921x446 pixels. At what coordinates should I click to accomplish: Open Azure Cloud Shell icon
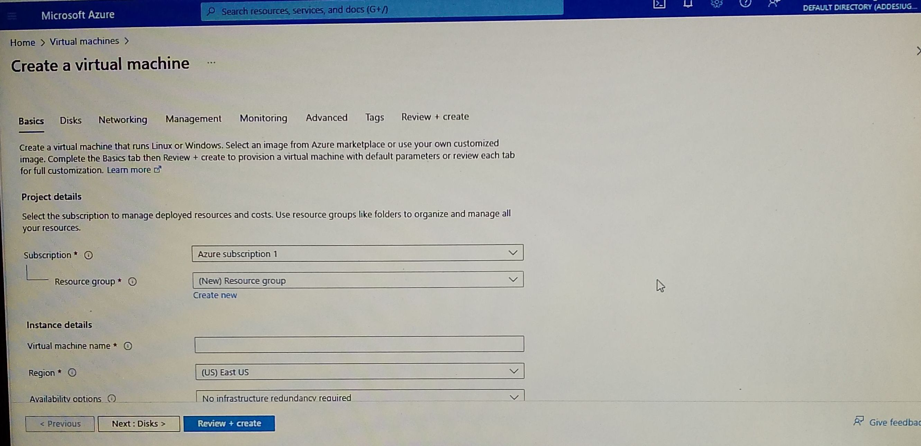click(659, 4)
